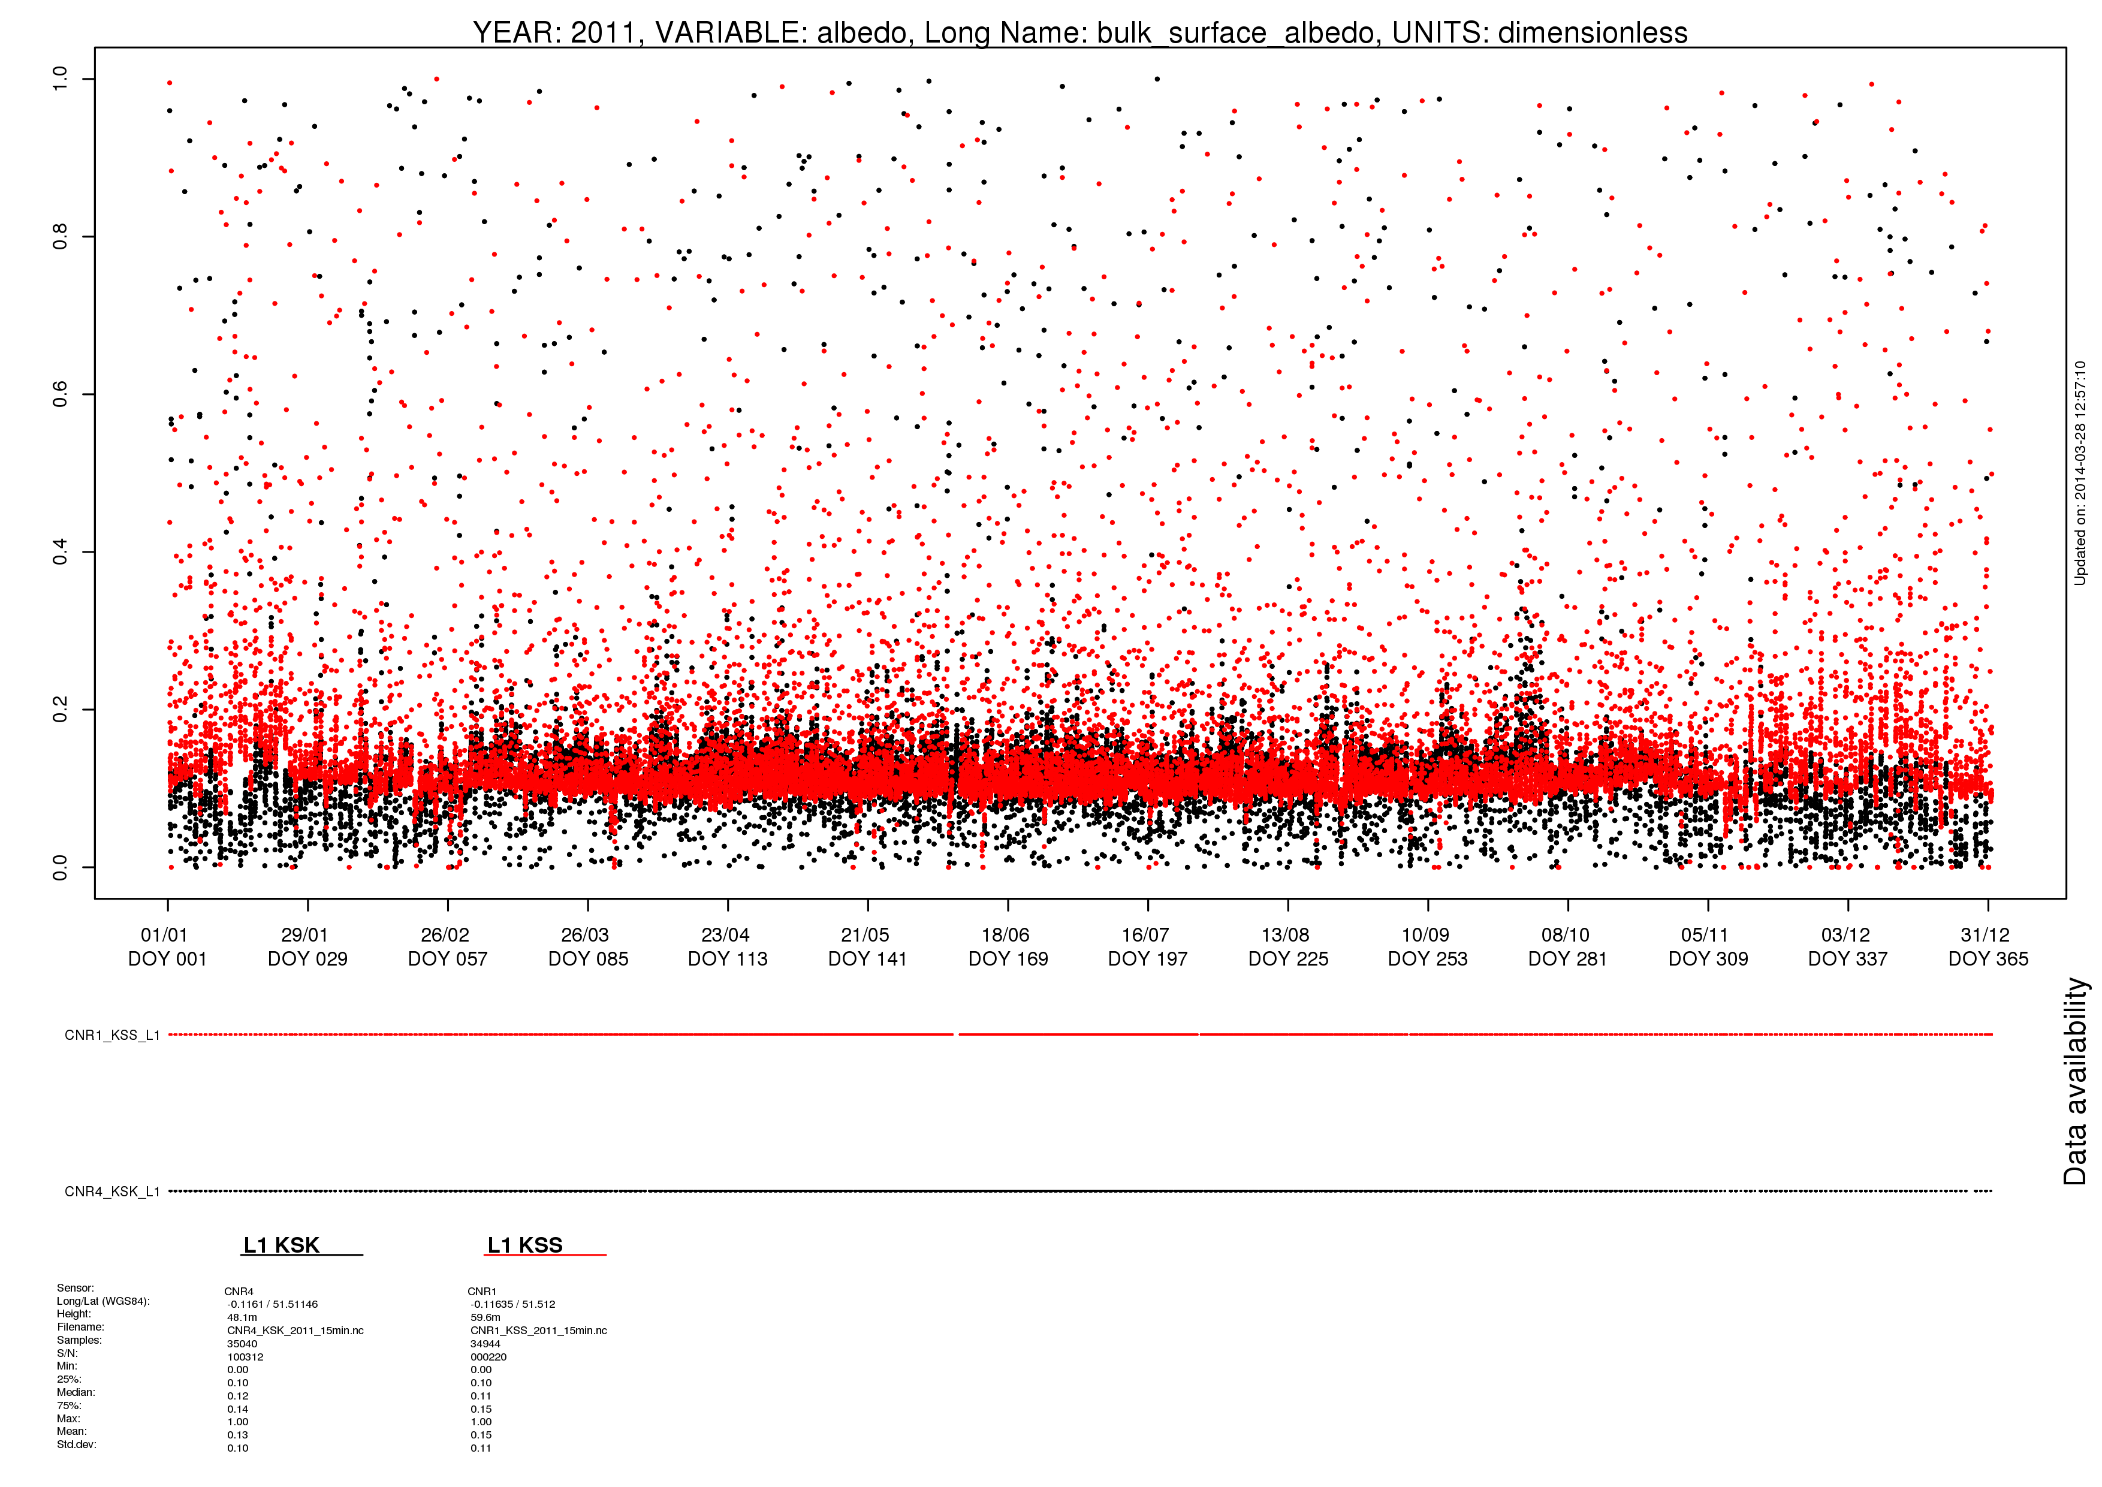2102x1487 pixels.
Task: Click filename "CNR1_KSS_2011_15min.nc"
Action: 539,1331
